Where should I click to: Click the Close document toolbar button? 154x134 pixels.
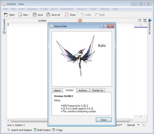coord(70,15)
